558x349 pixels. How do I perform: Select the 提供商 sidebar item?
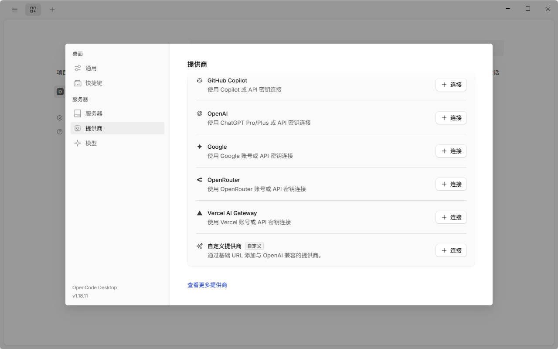117,128
